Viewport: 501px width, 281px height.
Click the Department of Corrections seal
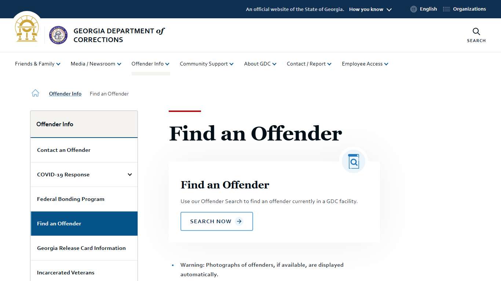coord(58,35)
